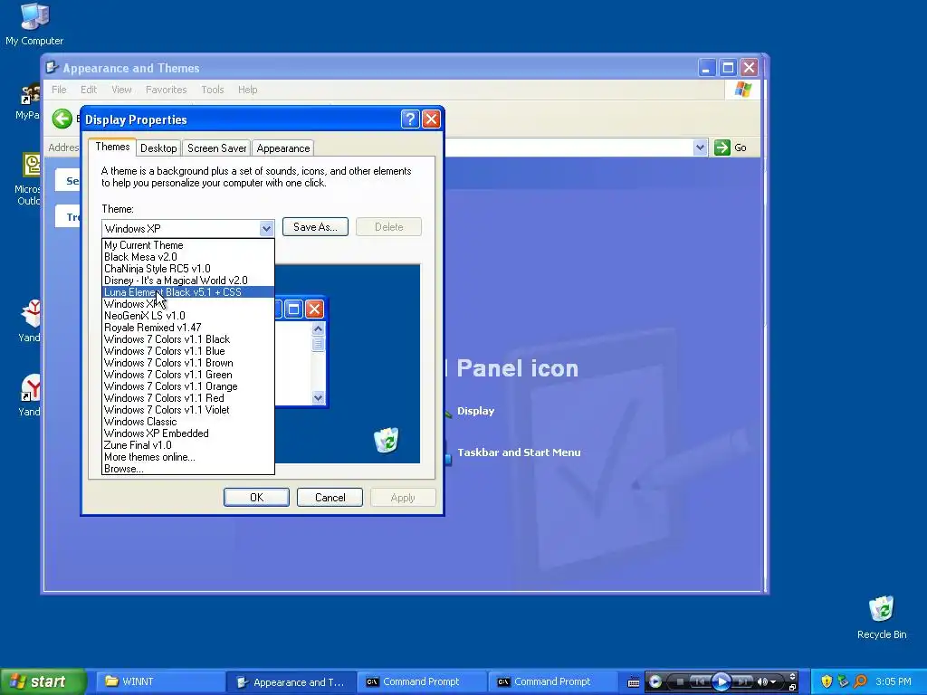Click the green Back arrow in explorer toolbar
Screen dimensions: 927x695
pos(62,119)
